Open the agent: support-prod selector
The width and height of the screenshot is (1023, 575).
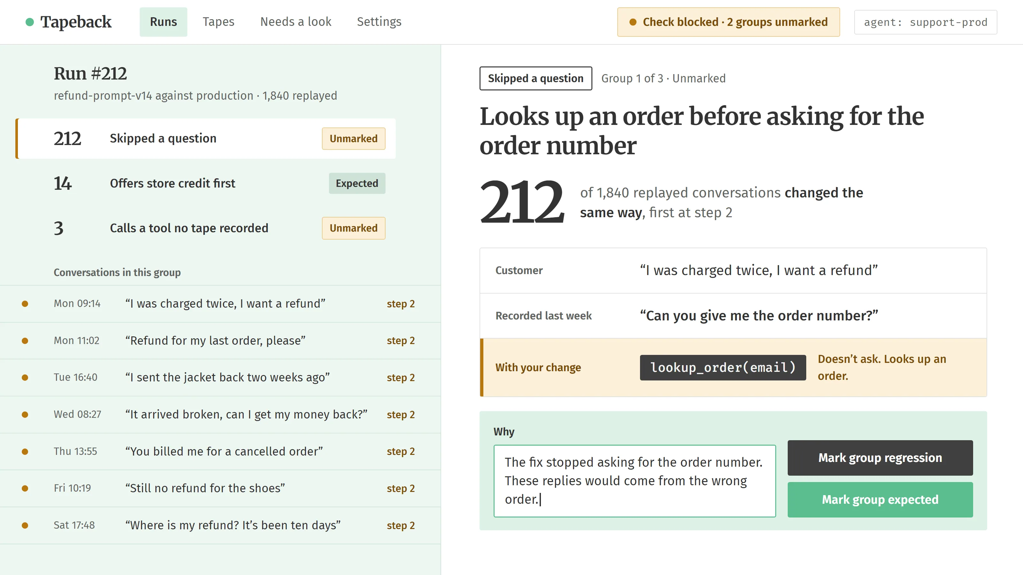[925, 22]
